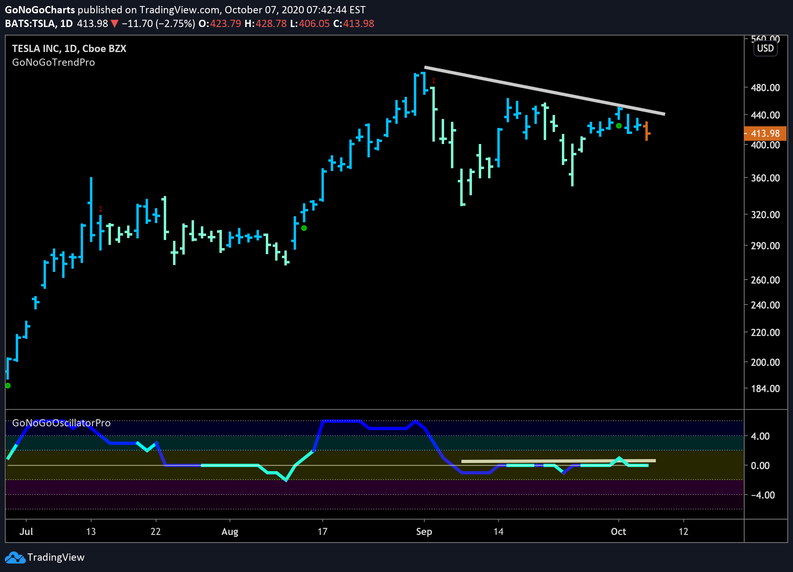Click the 240.00 price axis label
This screenshot has width=793, height=572.
click(x=765, y=305)
